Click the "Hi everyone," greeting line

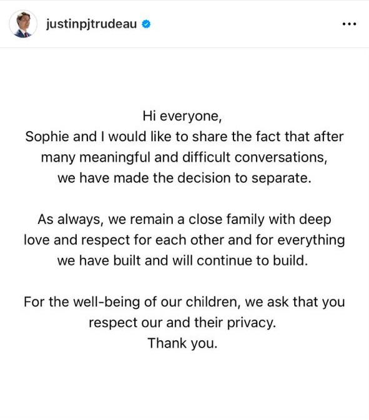(182, 117)
